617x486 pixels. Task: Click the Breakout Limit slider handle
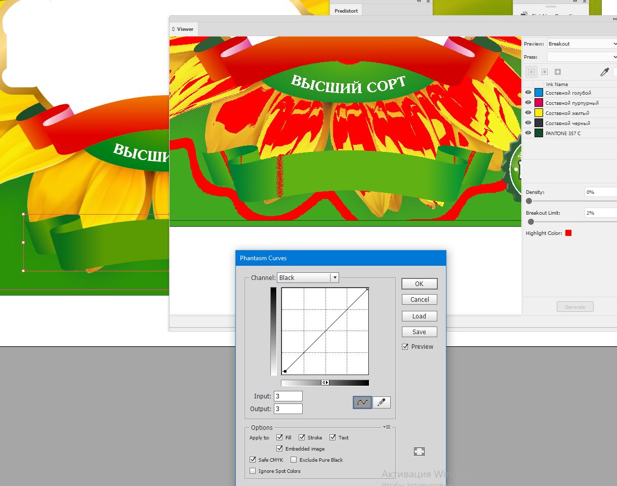[x=531, y=222]
